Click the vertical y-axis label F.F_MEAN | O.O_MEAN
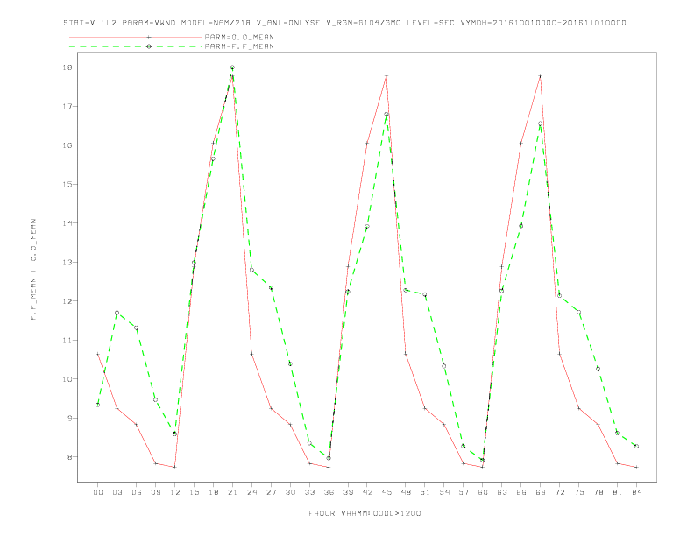The height and width of the screenshot is (536, 694). click(33, 270)
